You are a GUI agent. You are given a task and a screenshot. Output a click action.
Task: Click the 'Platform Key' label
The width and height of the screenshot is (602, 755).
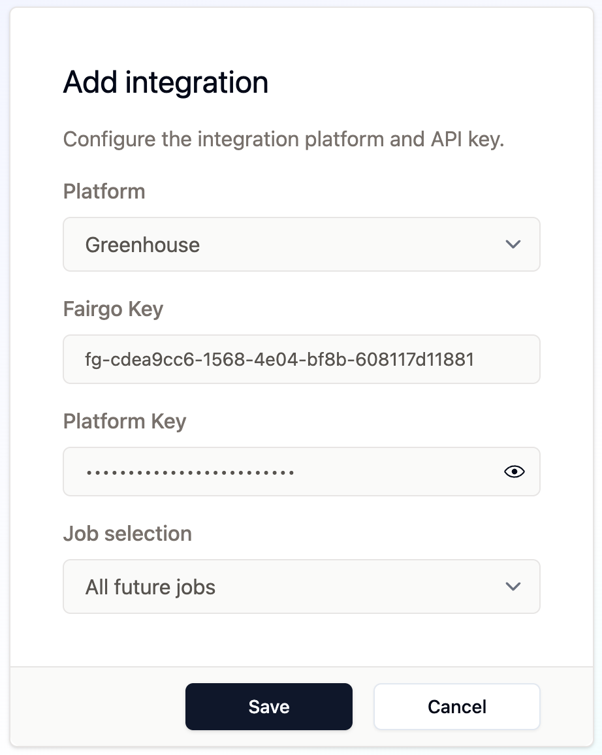pyautogui.click(x=125, y=421)
